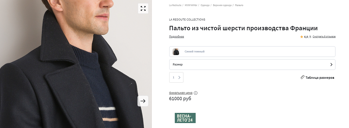The height and width of the screenshot is (128, 349).
Task: Open Верхняя одежда breadcrumb category
Action: coord(222,5)
